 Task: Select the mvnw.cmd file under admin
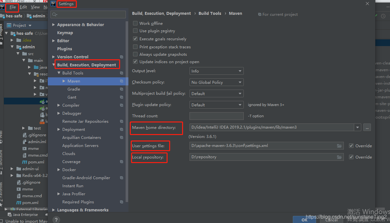coord(38,155)
